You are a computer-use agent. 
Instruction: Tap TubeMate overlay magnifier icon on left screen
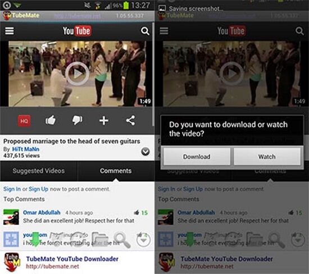coord(122,240)
